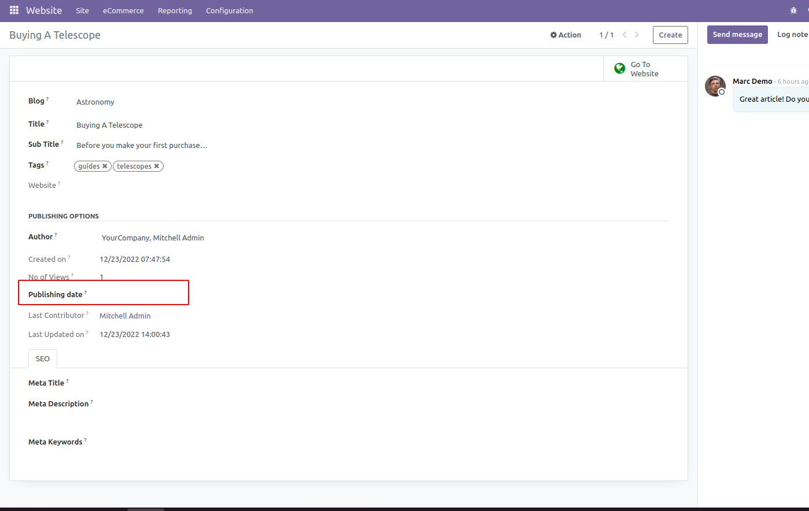809x511 pixels.
Task: Click Marc Demo's avatar thumbnail
Action: coord(715,86)
